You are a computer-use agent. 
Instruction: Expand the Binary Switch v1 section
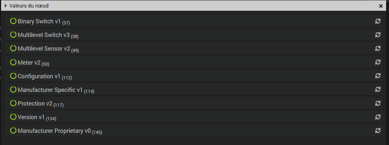coord(39,22)
